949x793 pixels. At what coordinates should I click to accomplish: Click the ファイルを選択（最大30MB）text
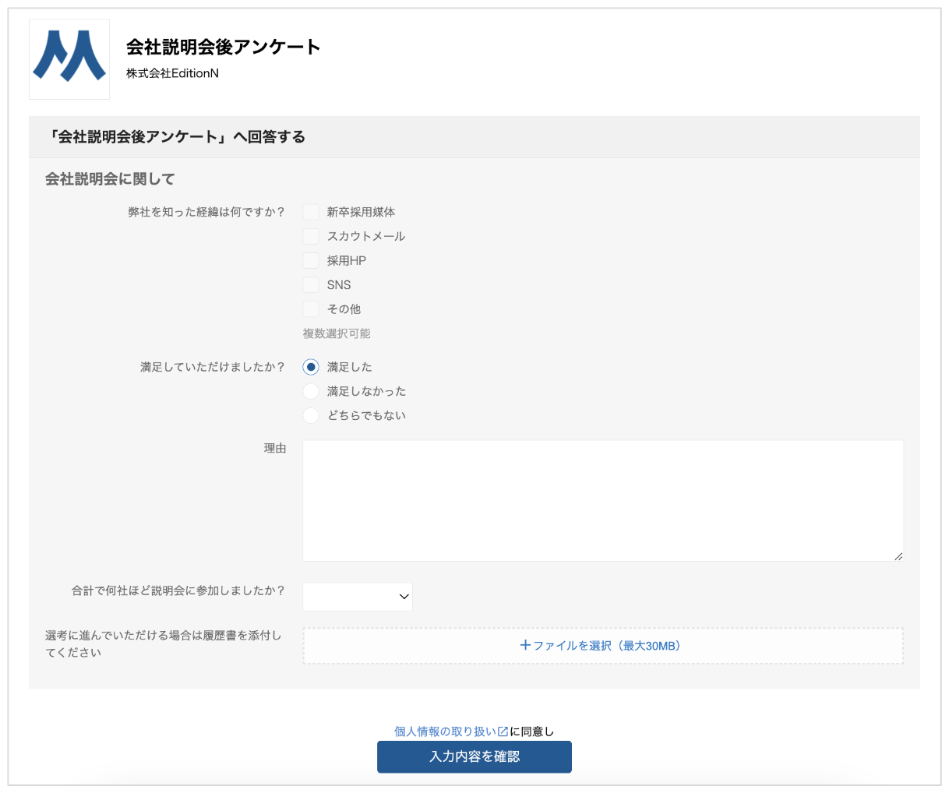pos(607,646)
